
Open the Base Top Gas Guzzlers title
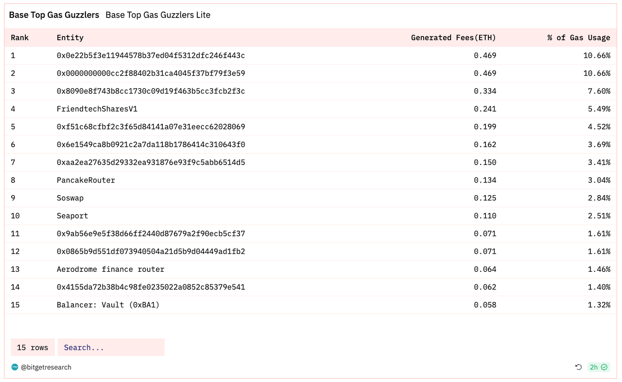click(54, 15)
